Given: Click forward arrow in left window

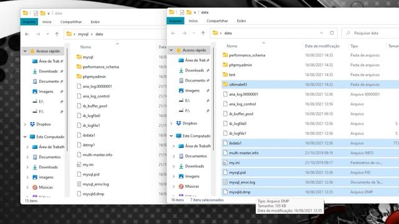Looking at the screenshot, I should pyautogui.click(x=38, y=34).
